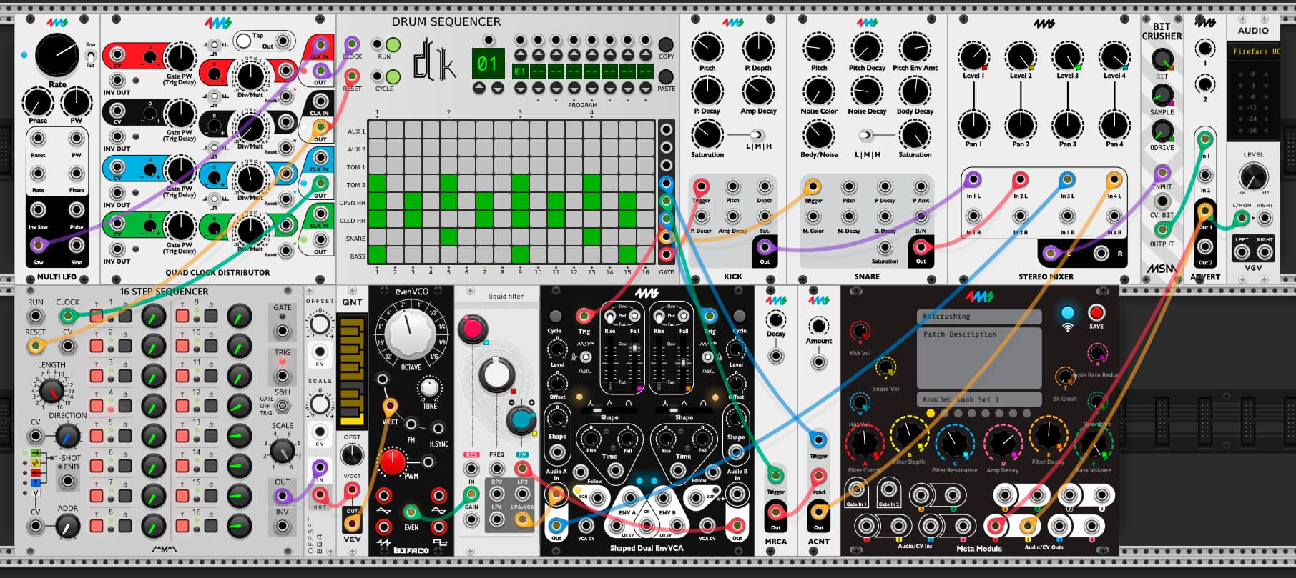
Task: Click the QNT module keyboard display
Action: click(351, 372)
